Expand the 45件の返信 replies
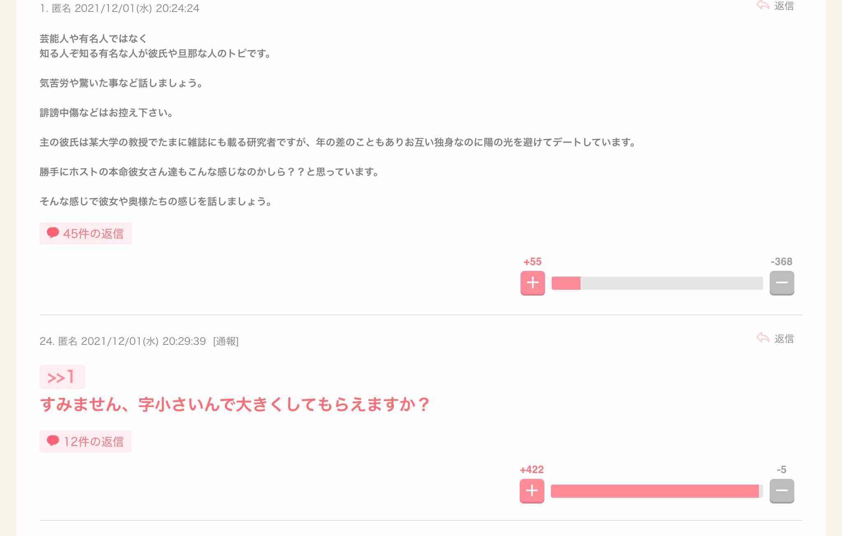 pyautogui.click(x=86, y=233)
